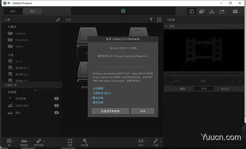This screenshot has height=149, width=246.
Task: Open the 标记点 markers tab
Action: [x=225, y=89]
